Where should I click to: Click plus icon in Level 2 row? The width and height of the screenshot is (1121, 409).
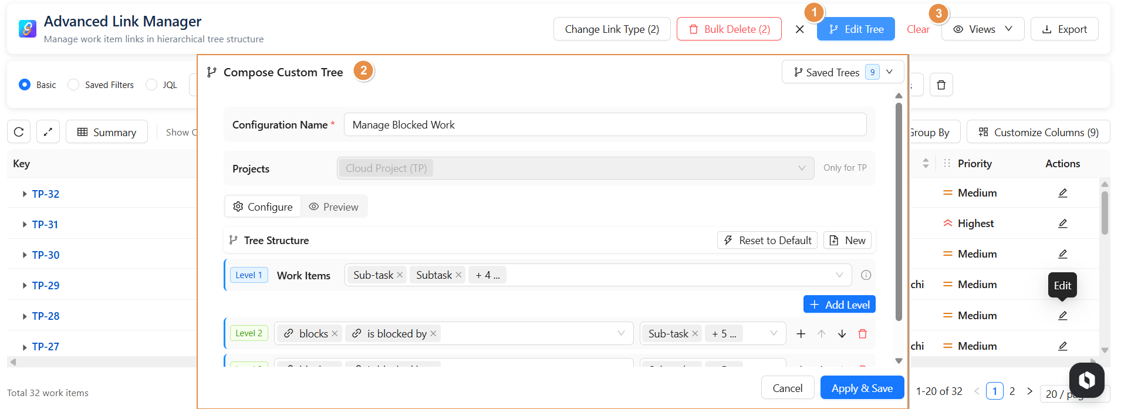801,334
